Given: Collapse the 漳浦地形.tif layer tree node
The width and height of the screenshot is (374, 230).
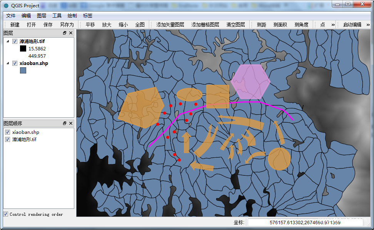Looking at the screenshot, I should 8,41.
